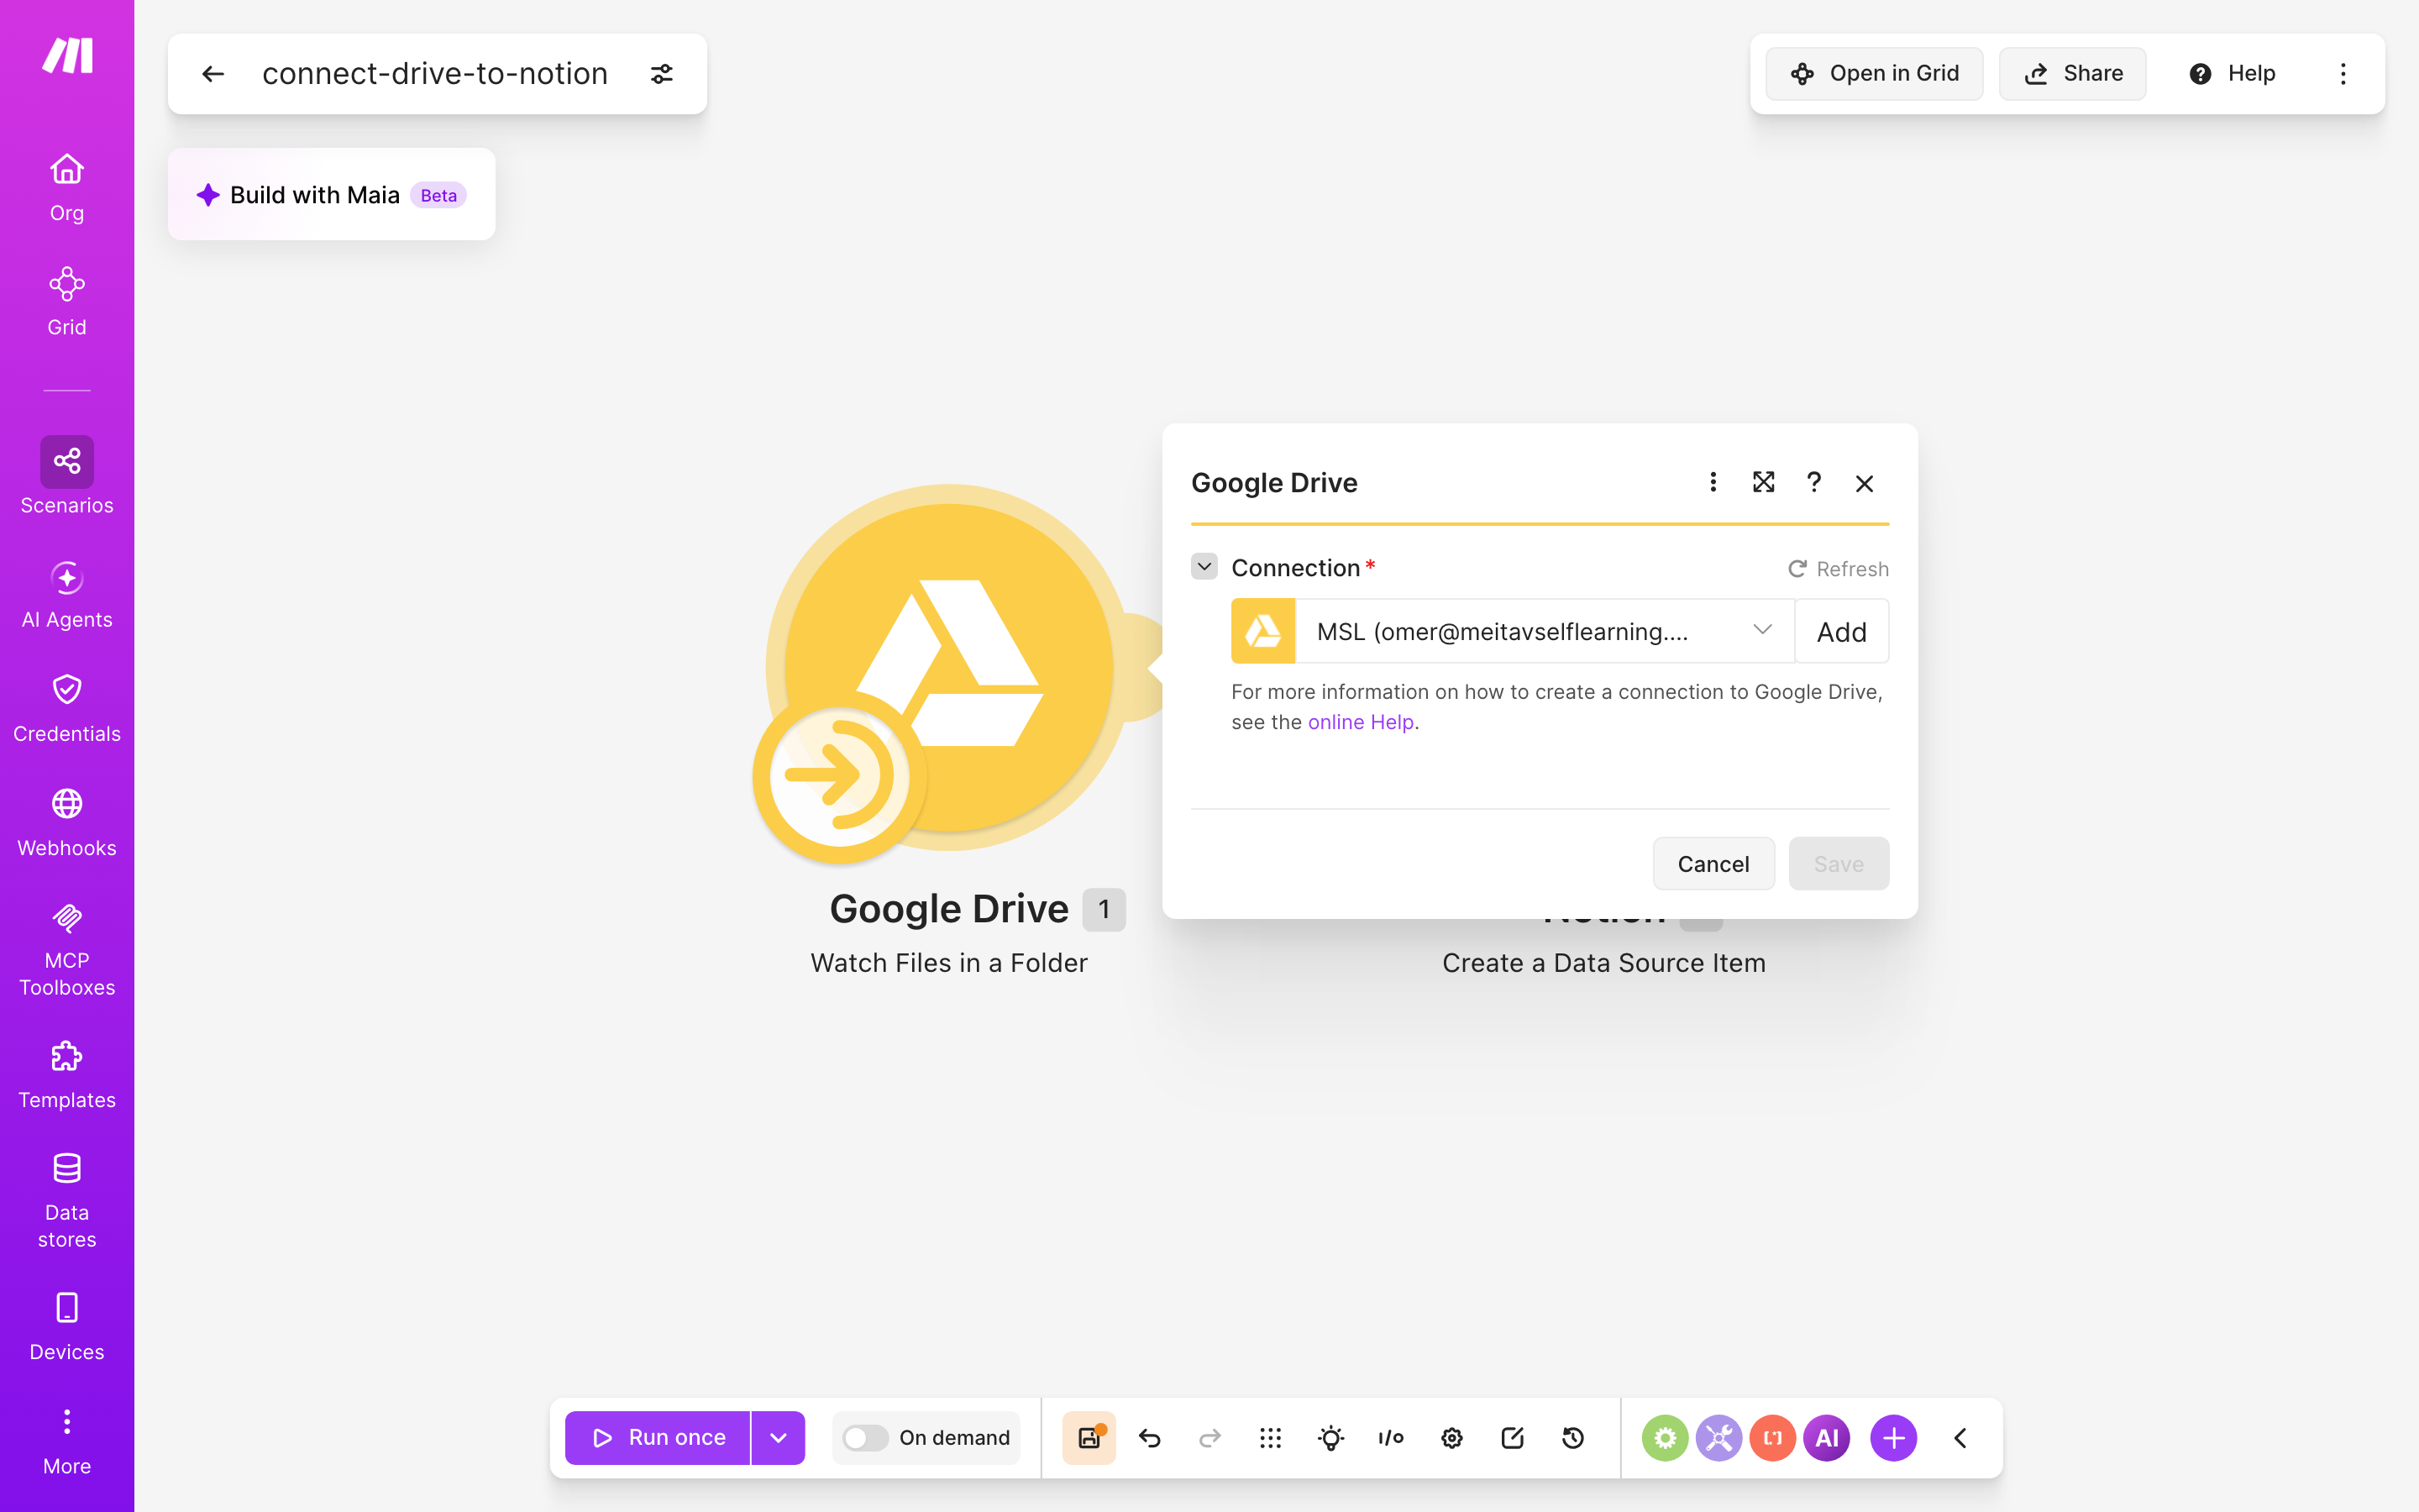Open AI Agents in the sidebar
2419x1512 pixels.
(67, 595)
